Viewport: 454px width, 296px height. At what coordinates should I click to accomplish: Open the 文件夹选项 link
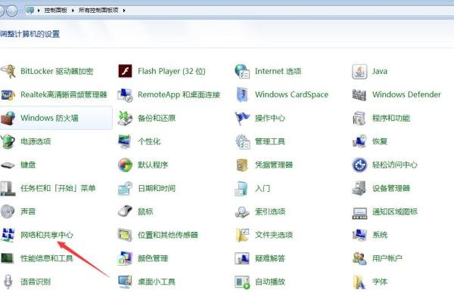(274, 235)
